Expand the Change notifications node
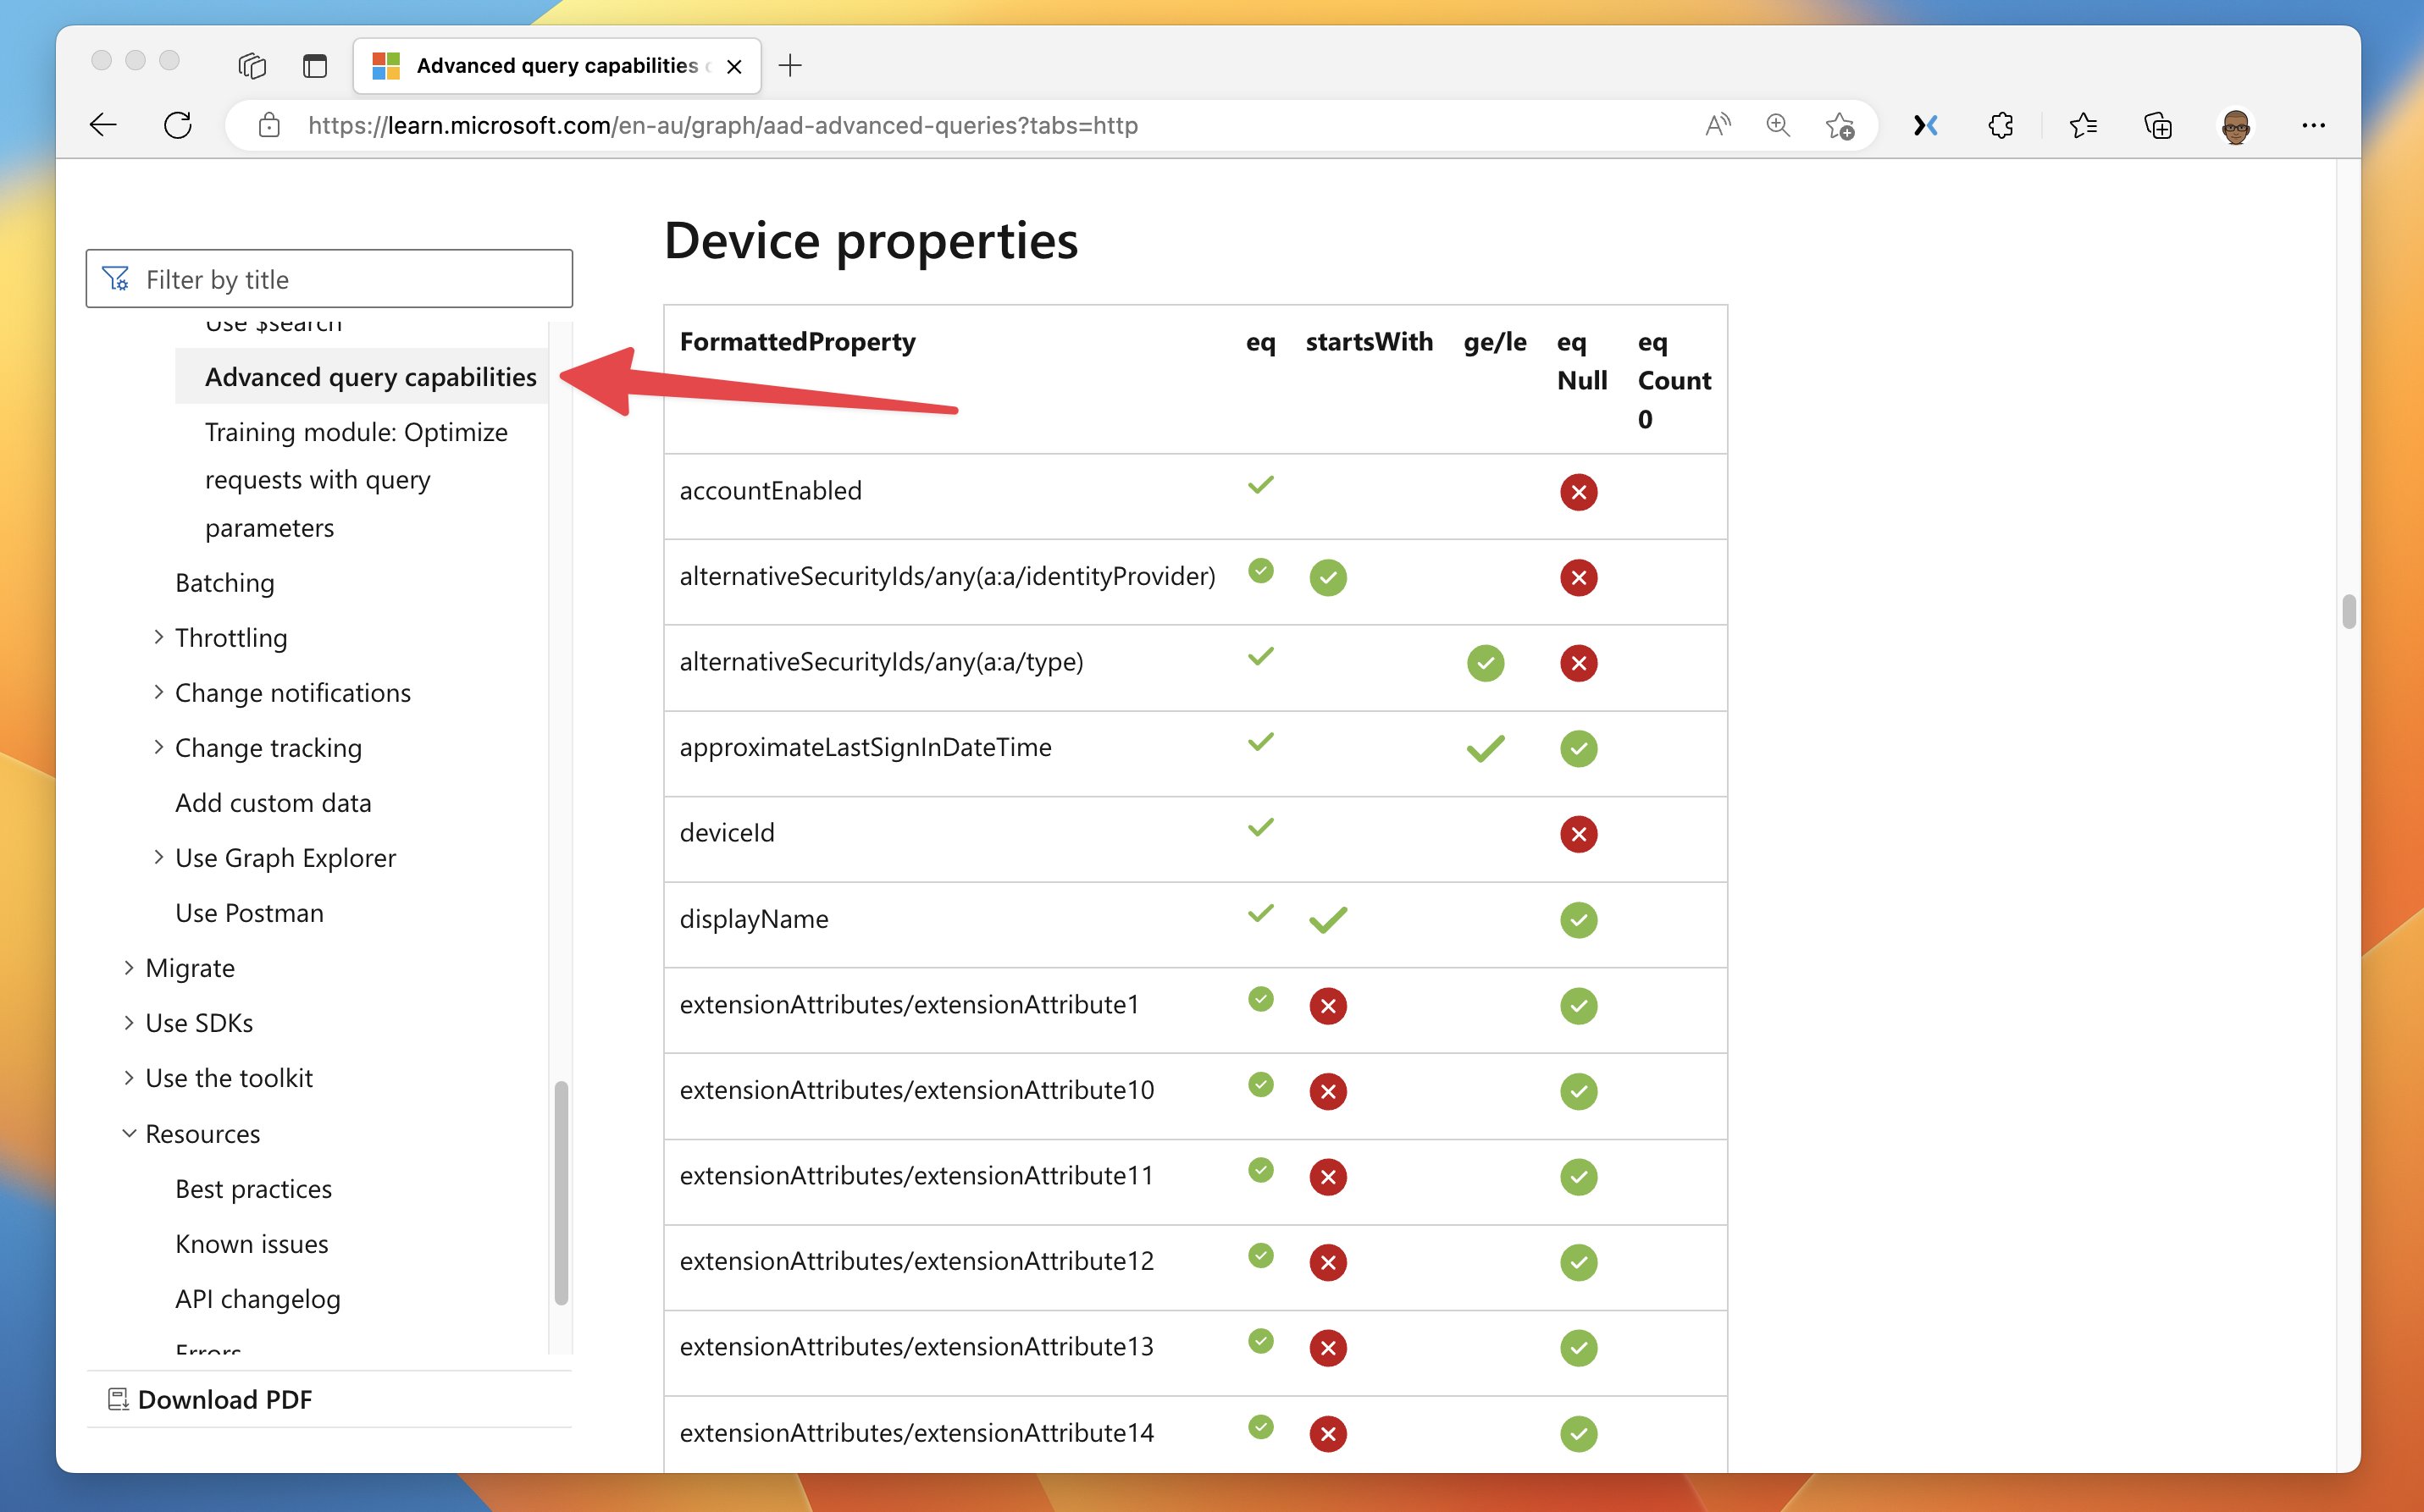Screen dimensions: 2424x1512 click(x=158, y=692)
